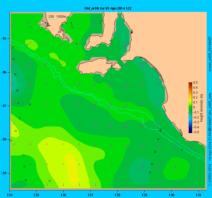Select the -36 latitude axis label
The image size is (212, 198).
click(x=4, y=72)
